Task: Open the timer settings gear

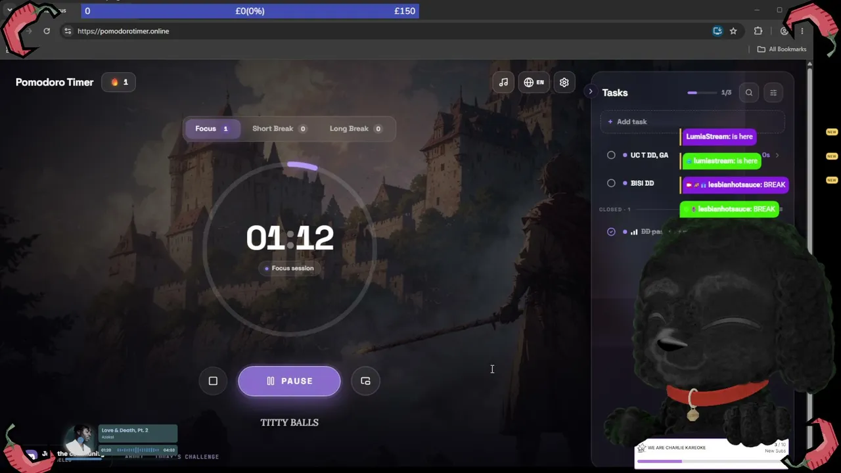Action: [564, 82]
